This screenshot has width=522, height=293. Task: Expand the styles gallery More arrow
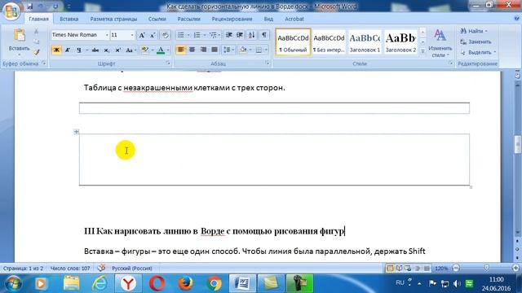(422, 50)
